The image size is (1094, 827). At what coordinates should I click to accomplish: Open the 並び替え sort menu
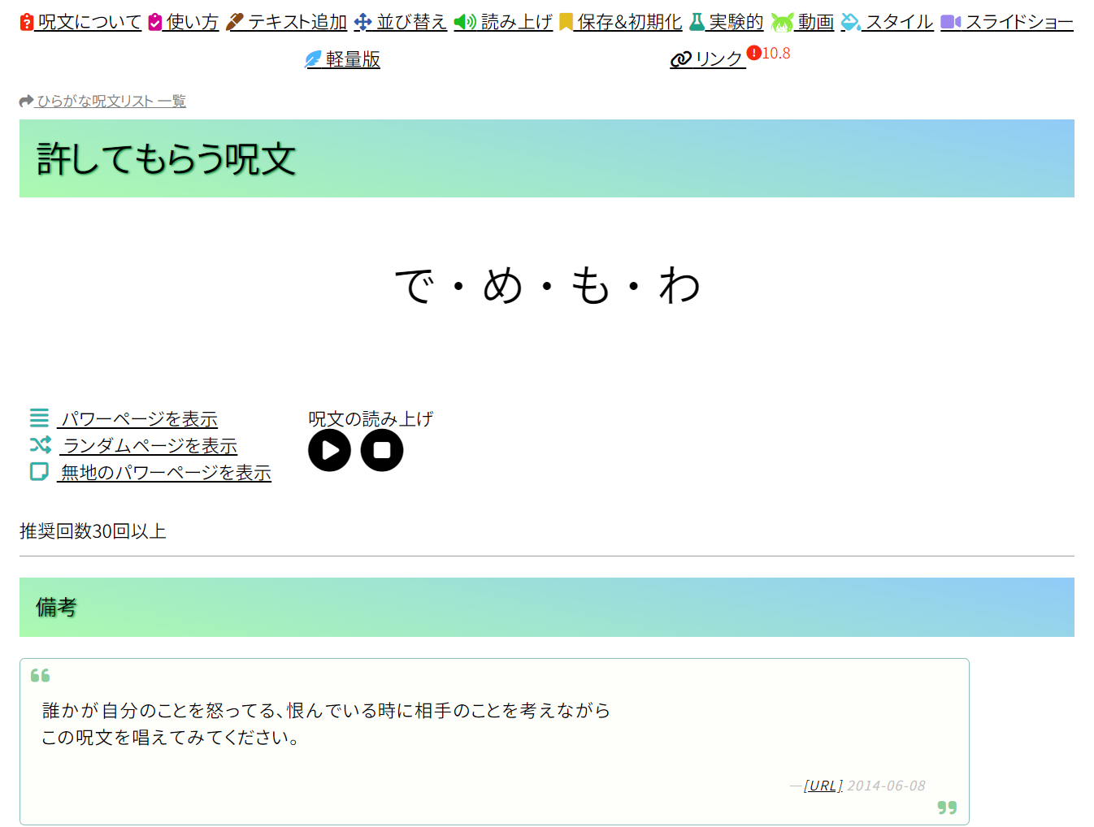coord(410,22)
